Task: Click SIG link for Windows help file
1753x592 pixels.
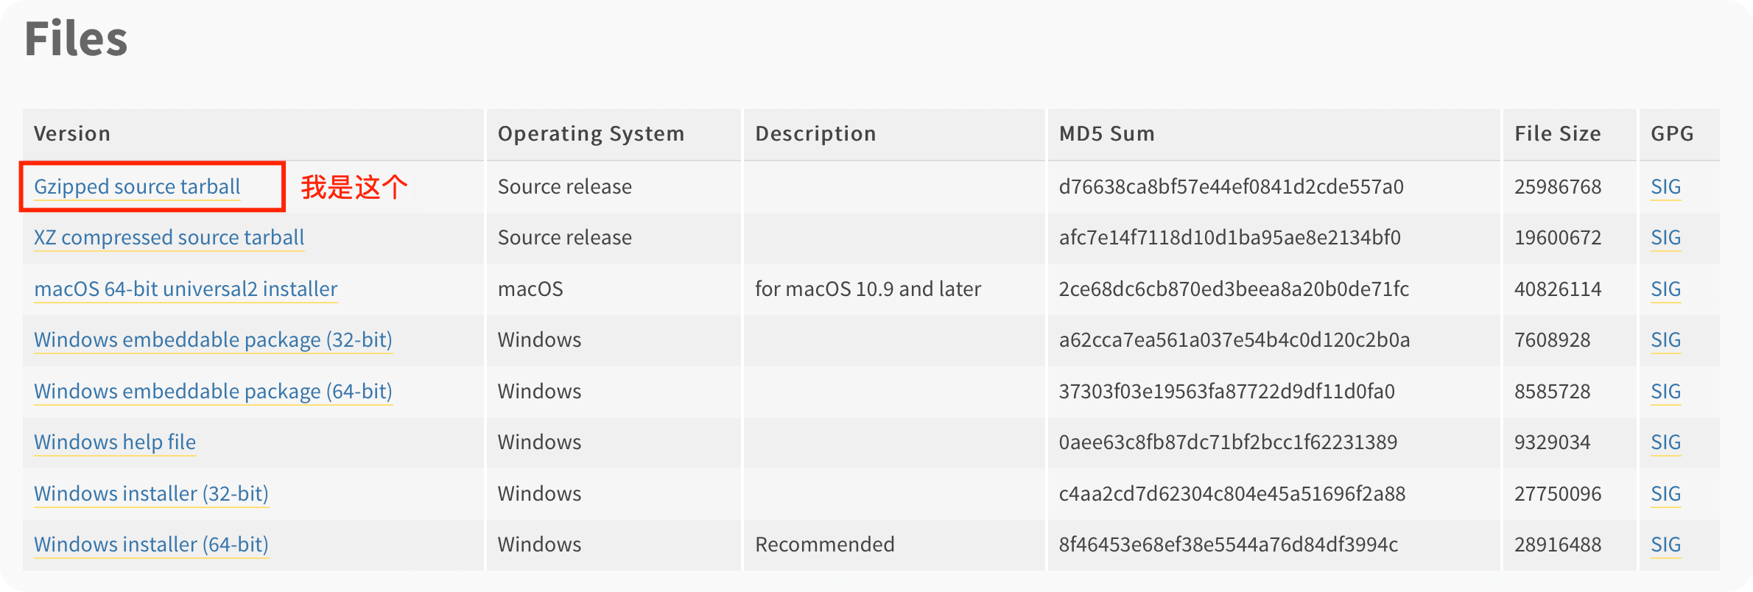Action: (1665, 443)
